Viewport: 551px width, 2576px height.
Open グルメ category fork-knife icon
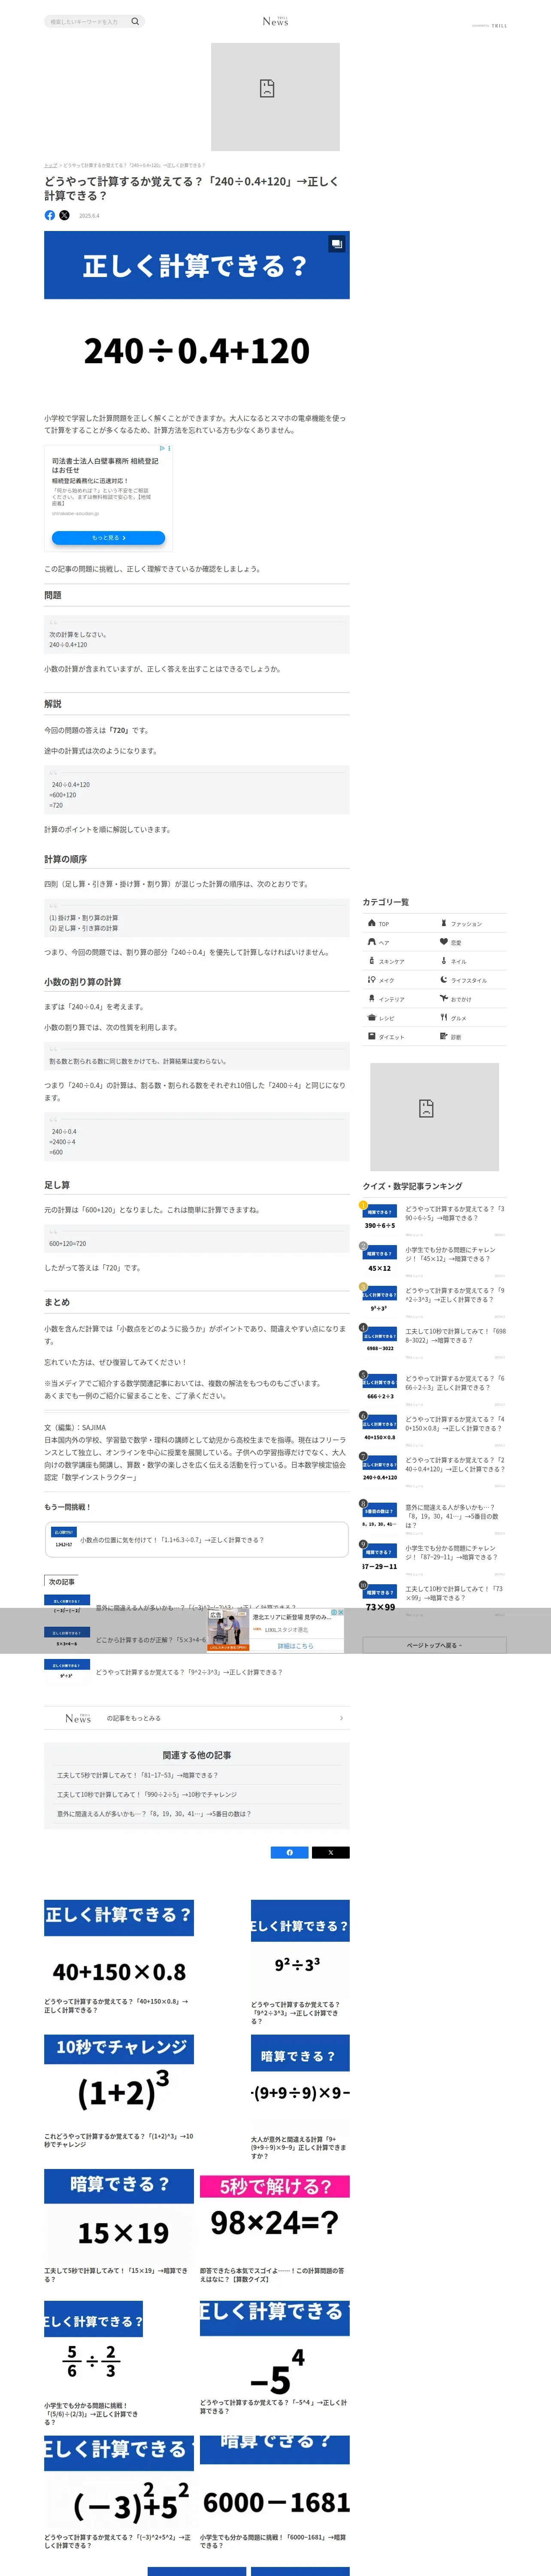[444, 1018]
